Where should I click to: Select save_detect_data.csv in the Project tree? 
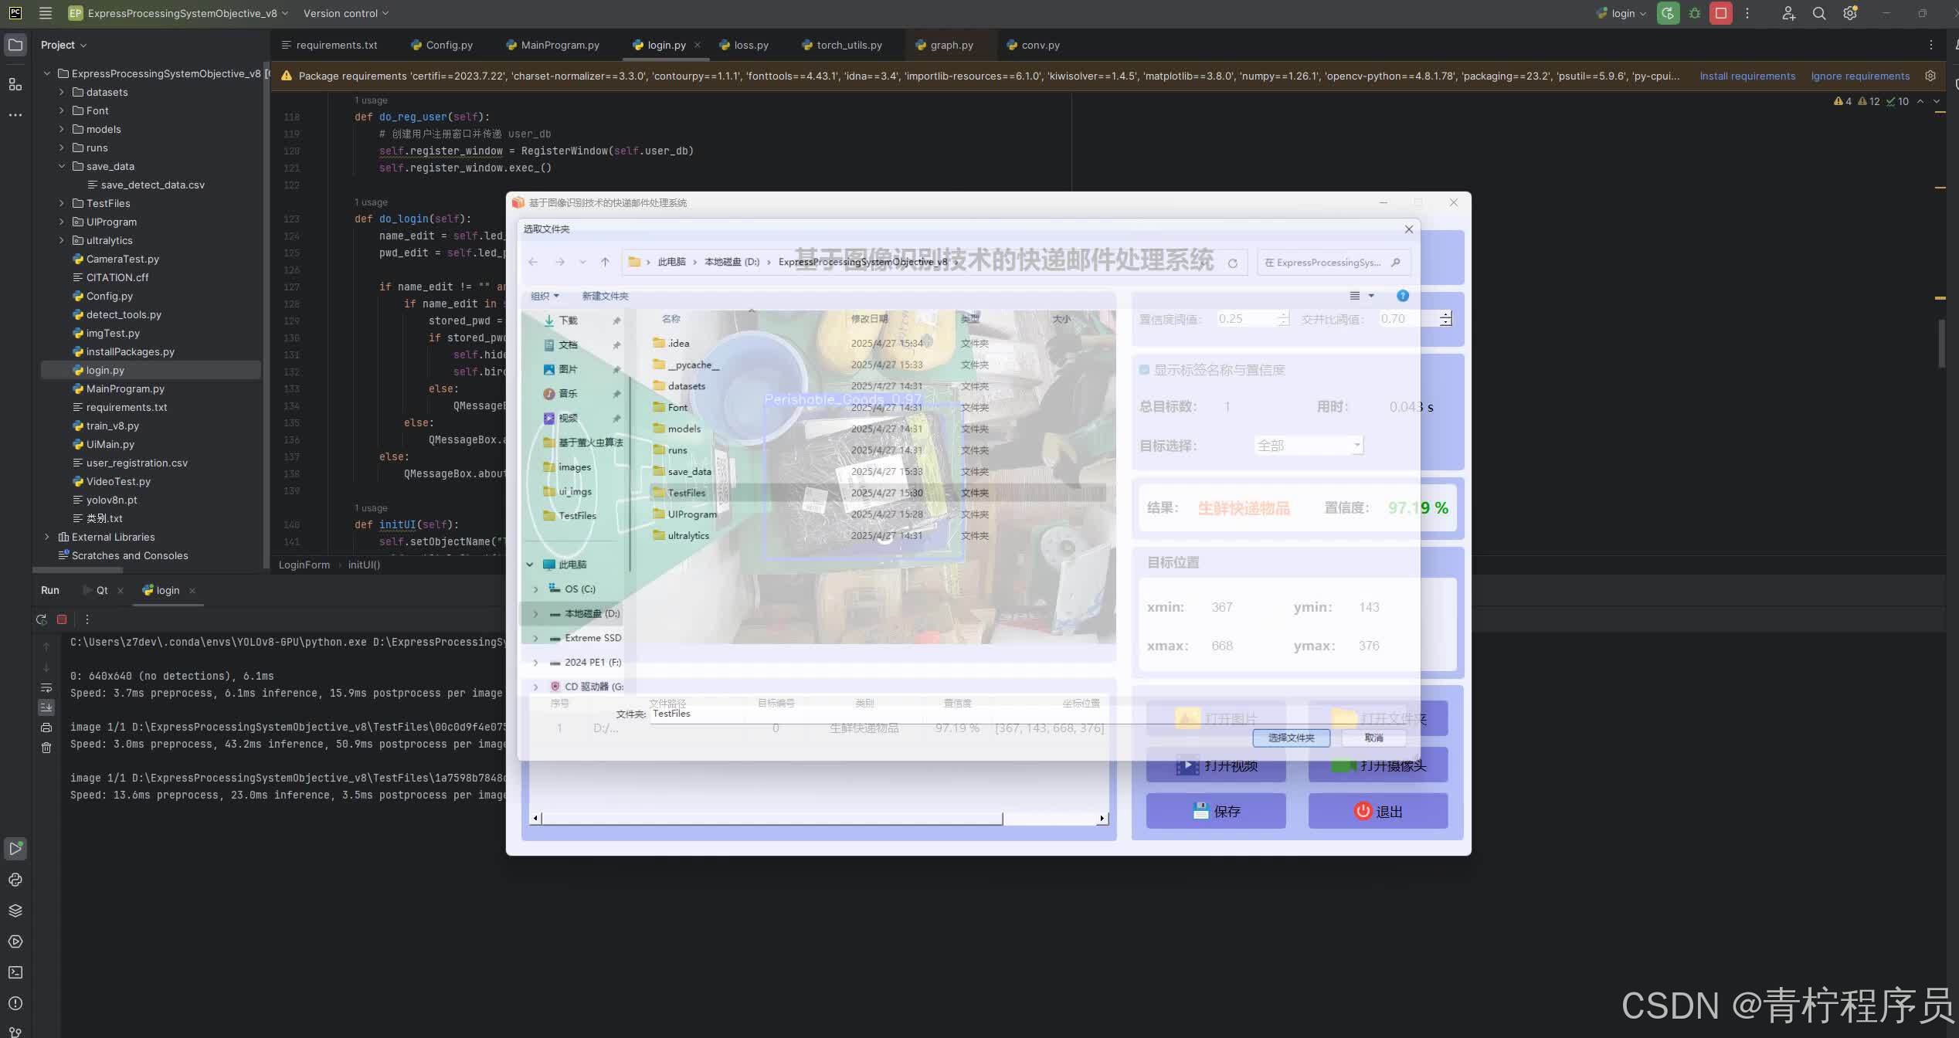tap(152, 185)
